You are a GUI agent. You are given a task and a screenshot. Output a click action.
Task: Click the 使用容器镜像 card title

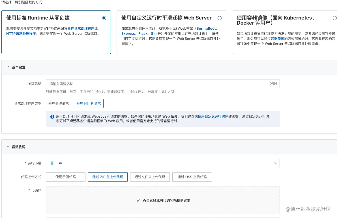tap(276, 20)
